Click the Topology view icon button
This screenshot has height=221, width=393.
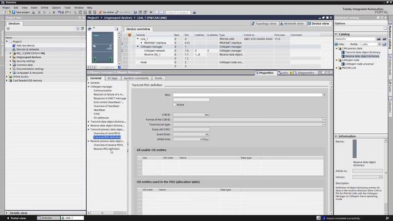(x=253, y=23)
